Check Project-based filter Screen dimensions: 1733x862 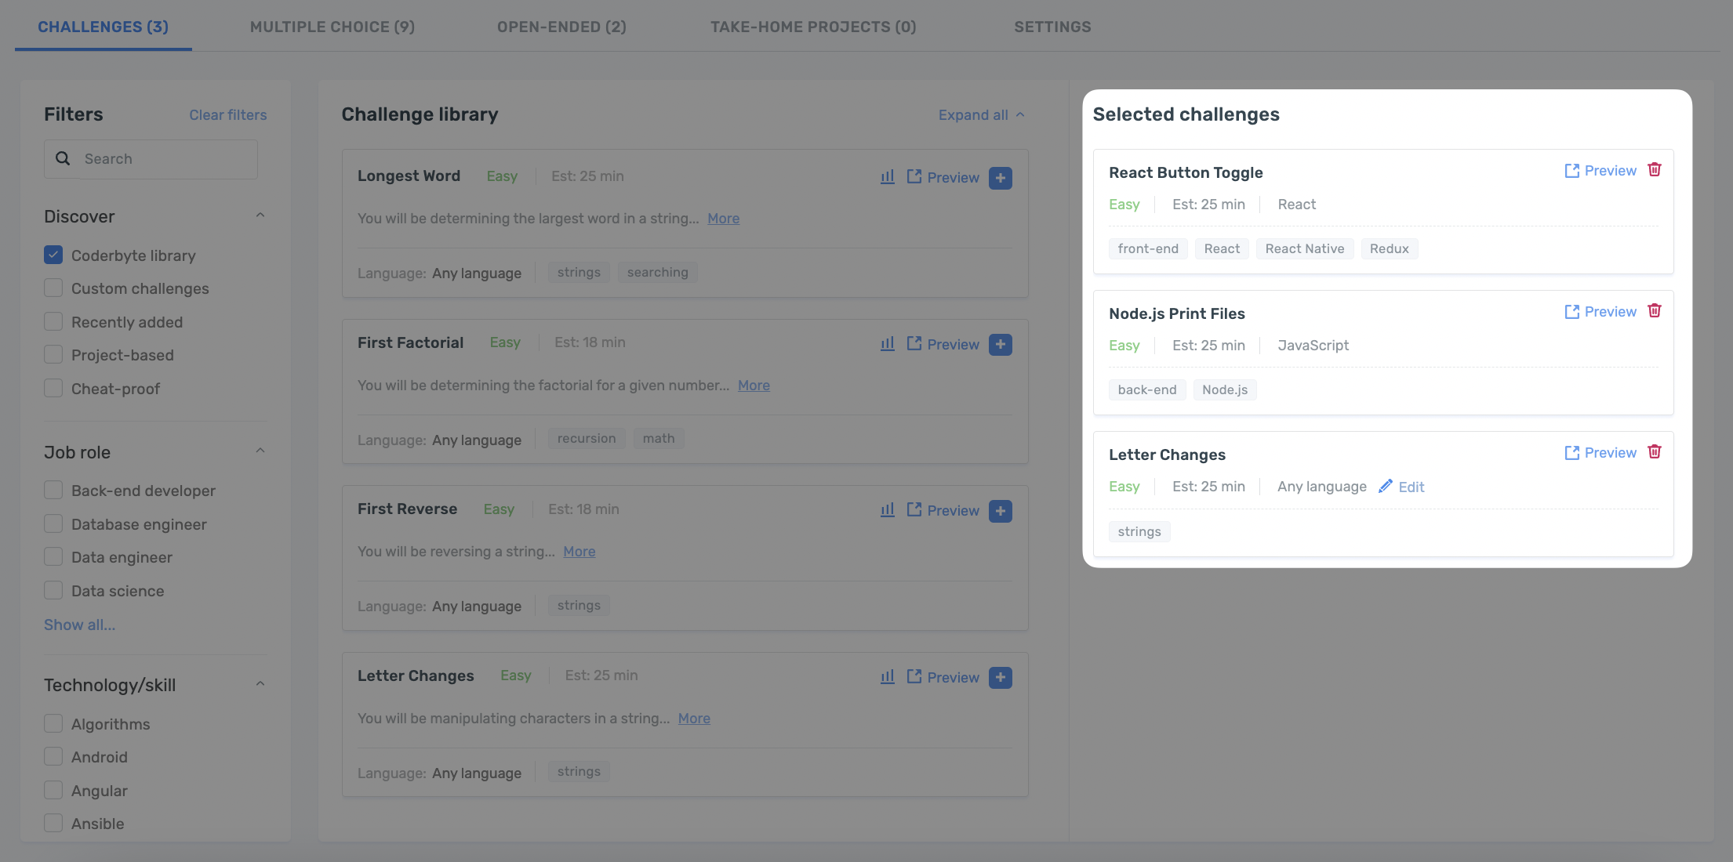(x=53, y=355)
